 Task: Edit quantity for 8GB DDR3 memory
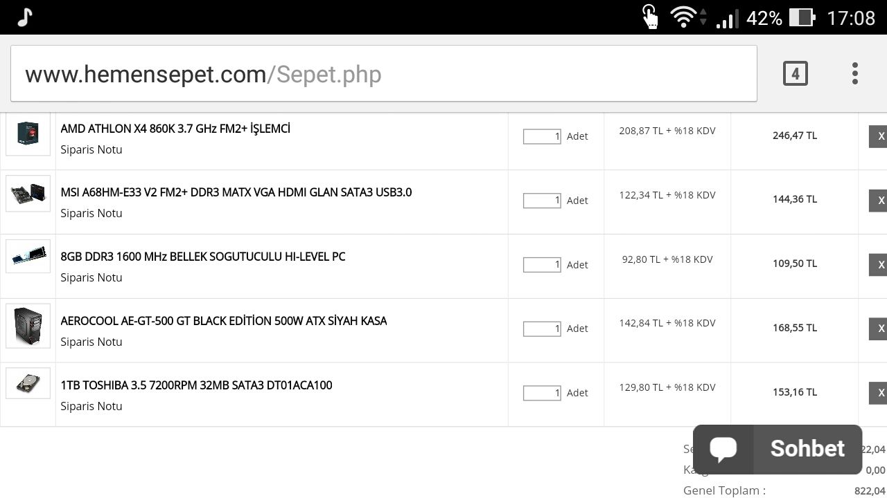542,265
